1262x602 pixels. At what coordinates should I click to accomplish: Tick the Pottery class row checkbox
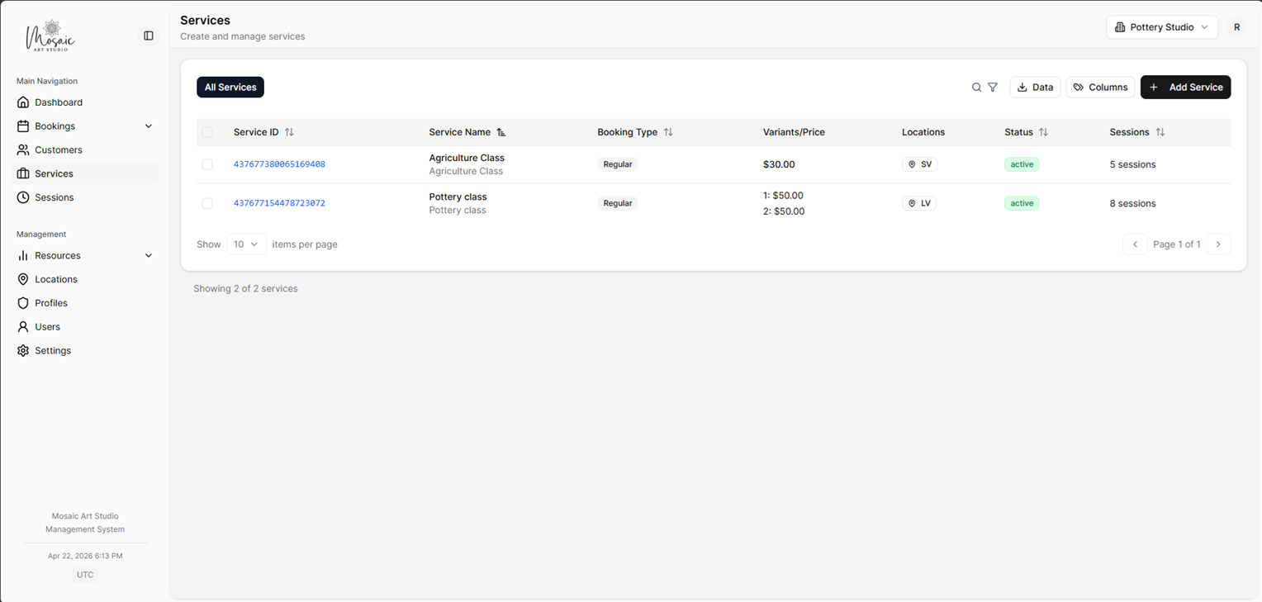tap(207, 203)
